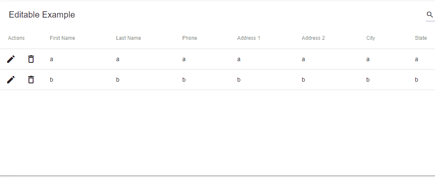This screenshot has width=435, height=178.
Task: Sort by Address 1 column header
Action: click(x=249, y=38)
